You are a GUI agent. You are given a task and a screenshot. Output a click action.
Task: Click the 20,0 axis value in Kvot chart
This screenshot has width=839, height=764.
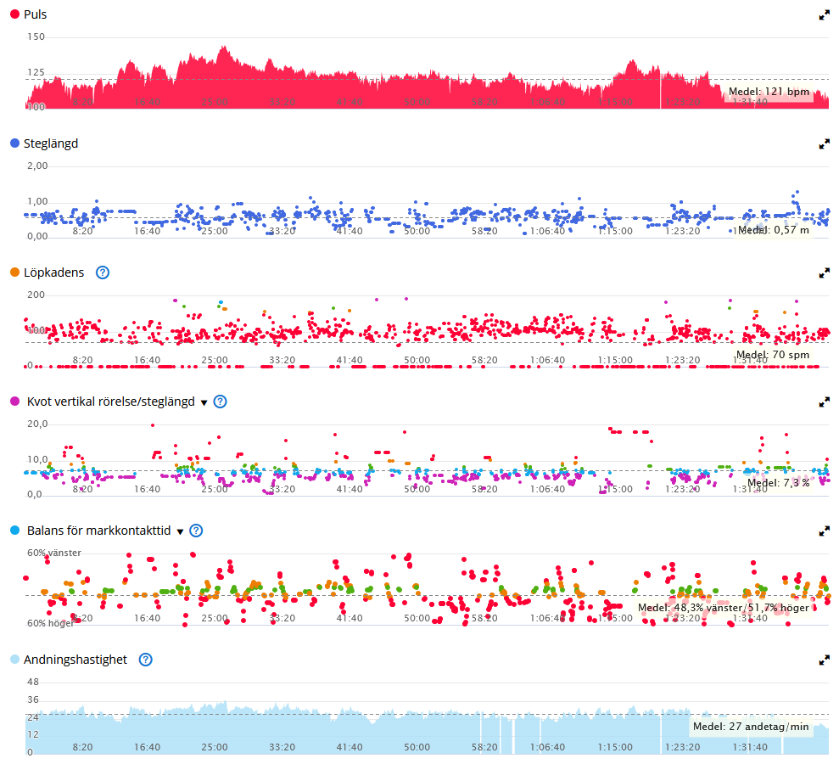(x=37, y=424)
